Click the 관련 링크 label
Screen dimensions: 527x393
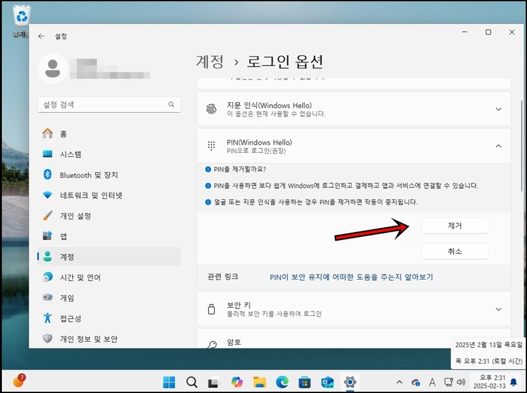pos(223,277)
